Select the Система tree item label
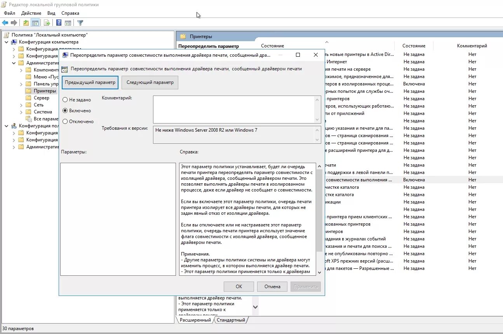503x334 pixels. pyautogui.click(x=43, y=112)
